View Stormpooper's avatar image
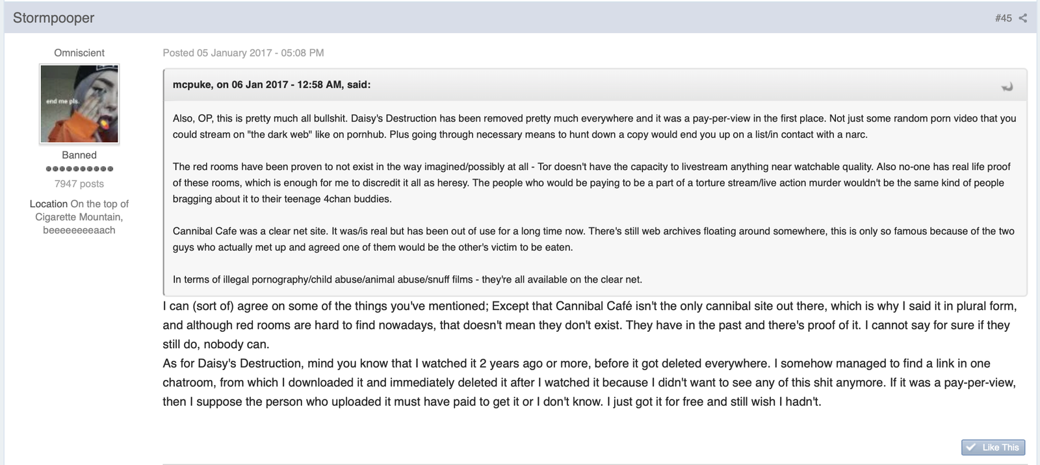Image resolution: width=1040 pixels, height=465 pixels. pyautogui.click(x=79, y=104)
